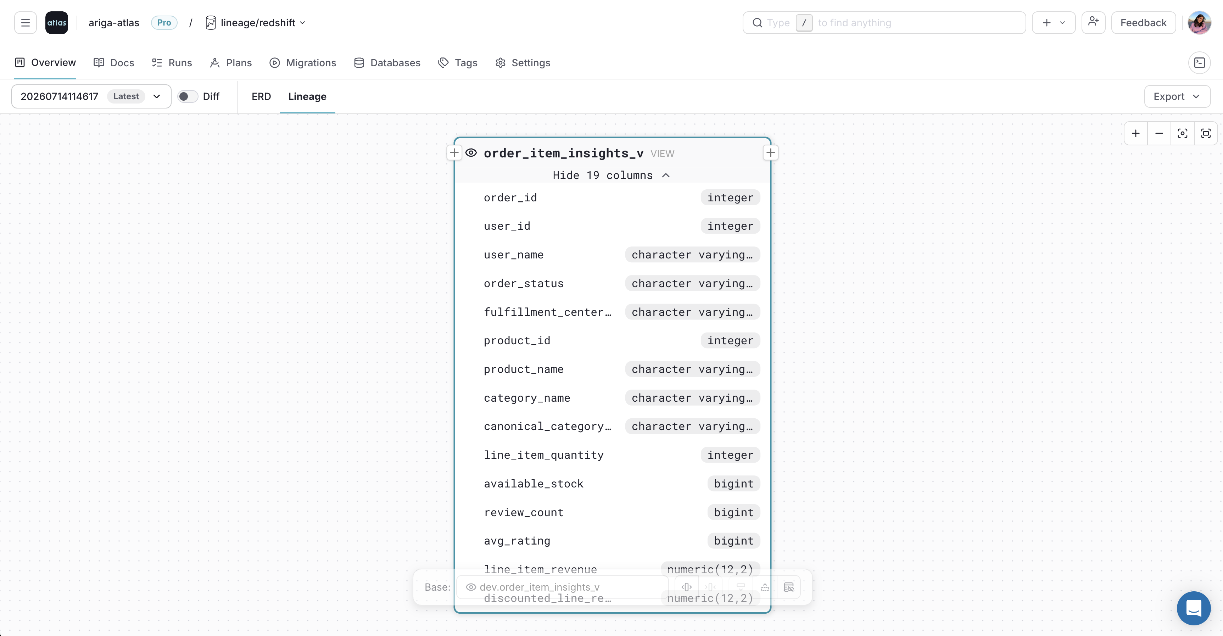Click the integer type badge of order_id
The image size is (1223, 636).
[x=730, y=197]
